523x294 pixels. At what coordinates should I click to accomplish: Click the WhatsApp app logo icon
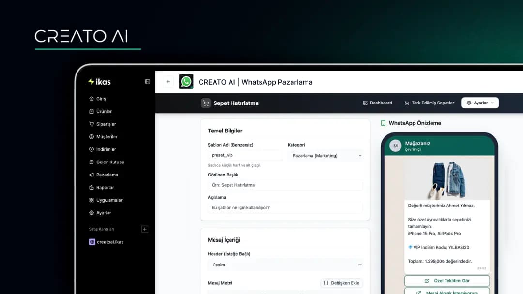(186, 82)
